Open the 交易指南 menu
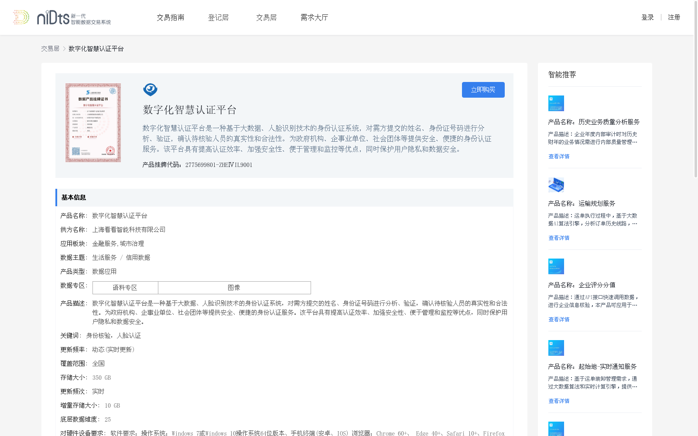Screen dimensions: 698x436 click(171, 17)
